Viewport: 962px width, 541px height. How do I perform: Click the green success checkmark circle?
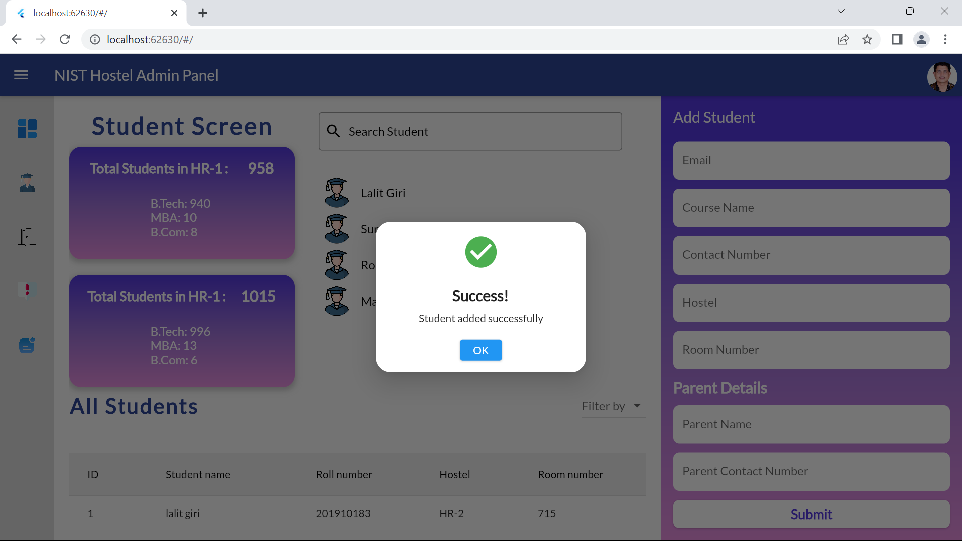click(x=480, y=252)
